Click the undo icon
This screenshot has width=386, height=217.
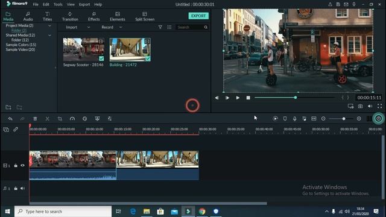10,119
